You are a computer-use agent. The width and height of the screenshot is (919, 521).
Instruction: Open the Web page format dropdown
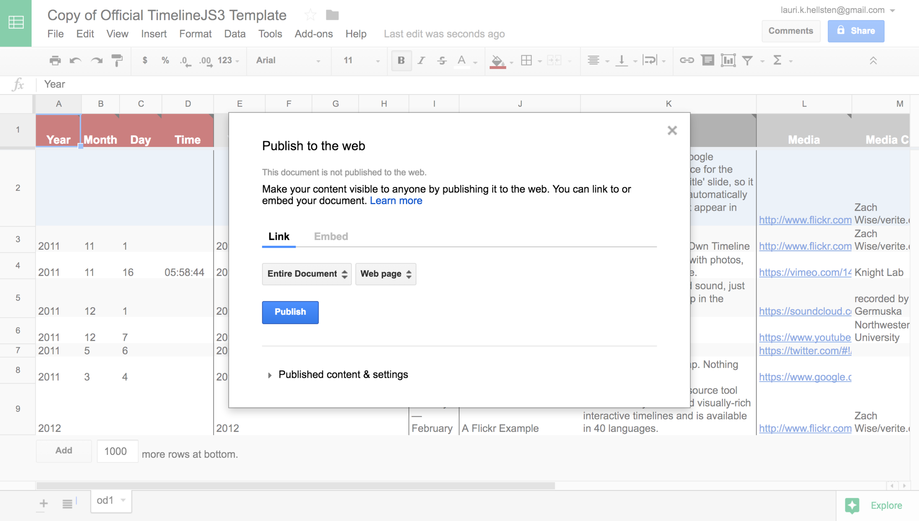[386, 274]
